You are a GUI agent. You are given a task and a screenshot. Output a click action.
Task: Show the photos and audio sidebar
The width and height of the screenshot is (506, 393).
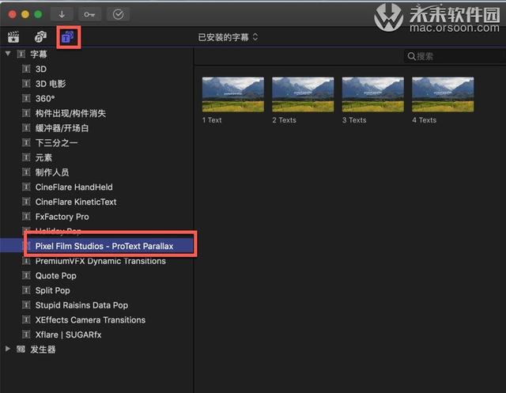[x=40, y=37]
